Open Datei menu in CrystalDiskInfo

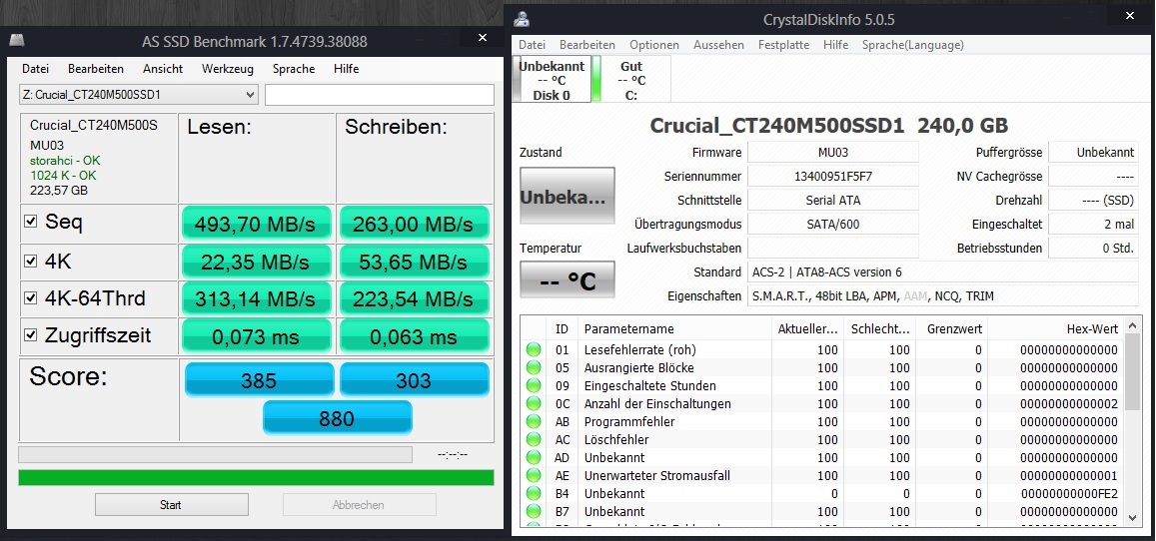533,45
